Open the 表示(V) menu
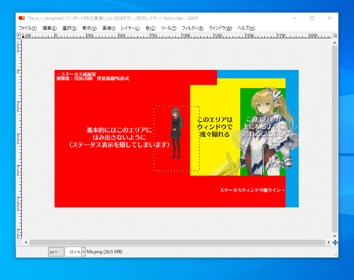 click(89, 28)
